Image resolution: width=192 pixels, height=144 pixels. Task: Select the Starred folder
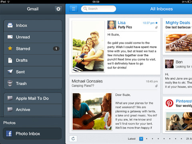click(x=33, y=49)
